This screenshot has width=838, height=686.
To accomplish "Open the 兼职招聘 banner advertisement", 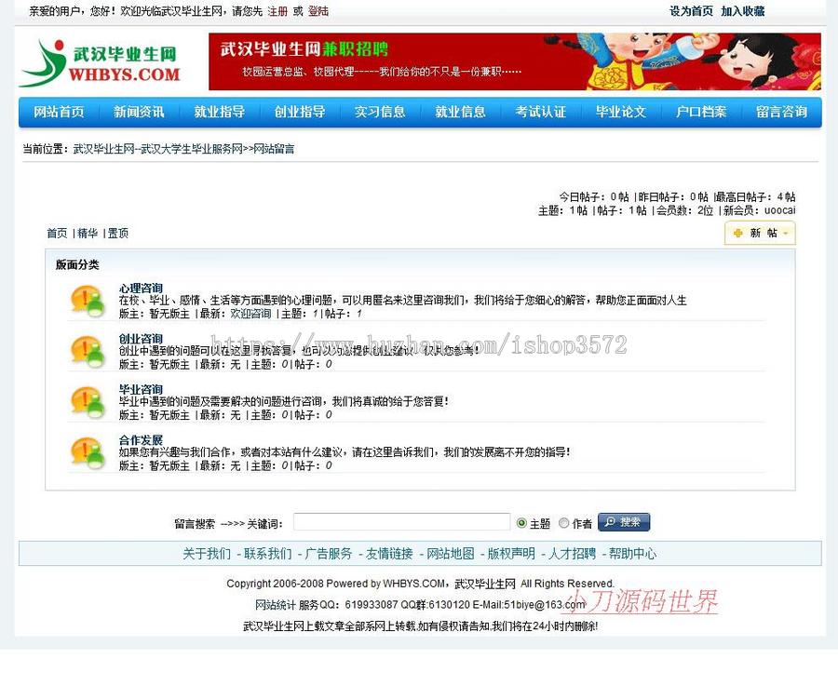I will (x=512, y=61).
